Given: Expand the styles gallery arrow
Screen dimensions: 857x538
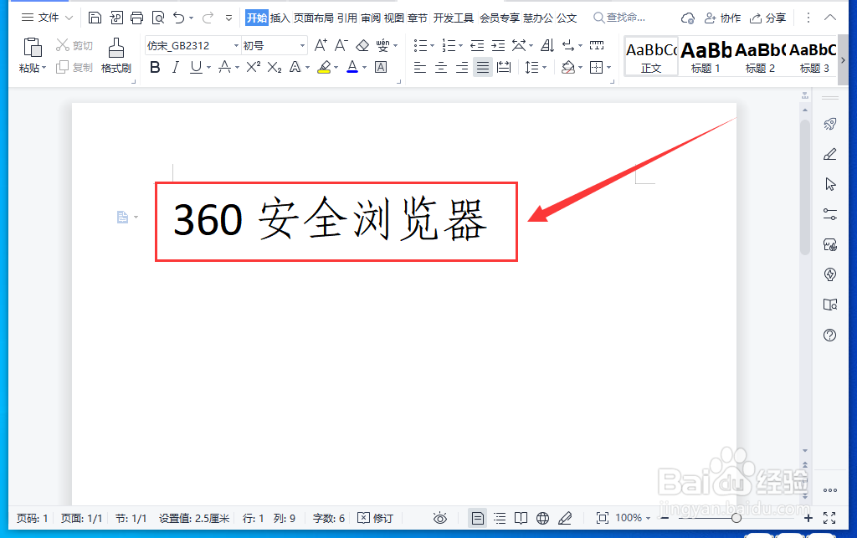Looking at the screenshot, I should (843, 60).
